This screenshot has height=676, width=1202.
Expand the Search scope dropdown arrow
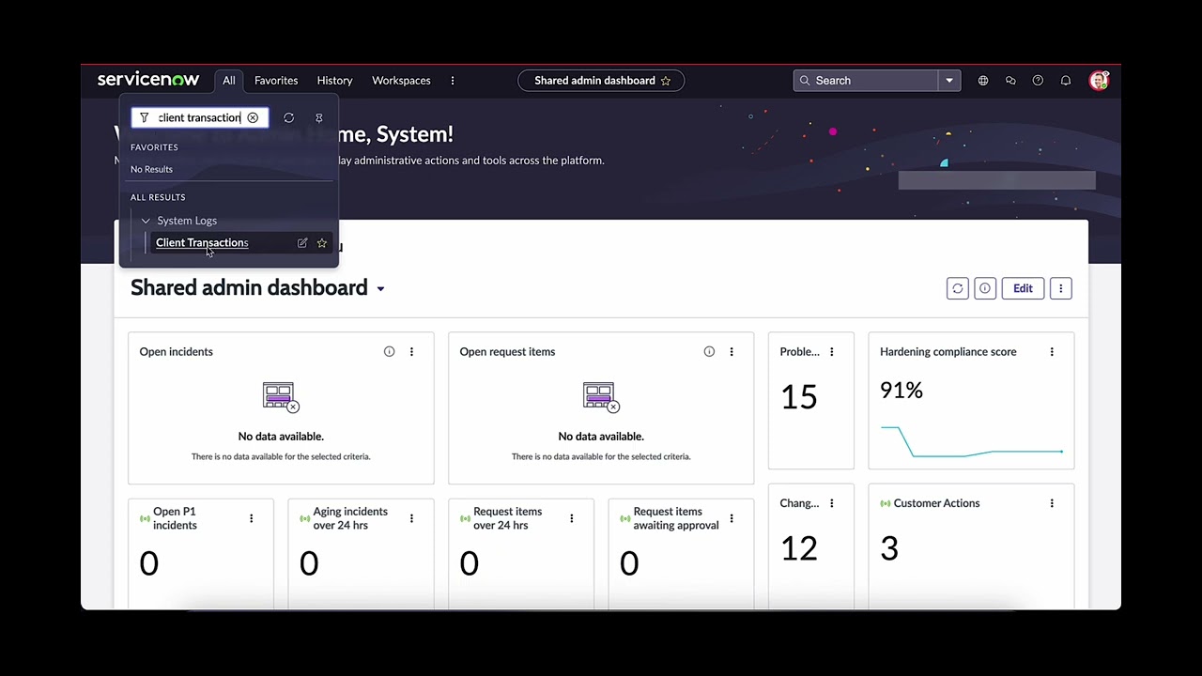[x=949, y=81]
